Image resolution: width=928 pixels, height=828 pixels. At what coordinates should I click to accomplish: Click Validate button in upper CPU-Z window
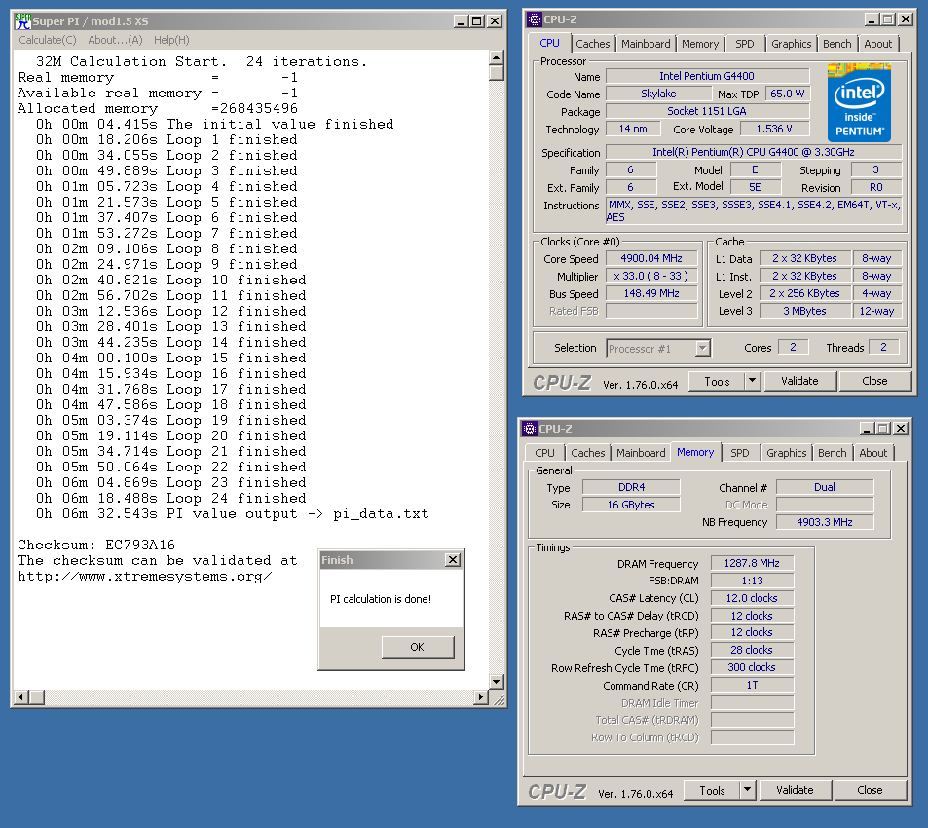coord(799,381)
